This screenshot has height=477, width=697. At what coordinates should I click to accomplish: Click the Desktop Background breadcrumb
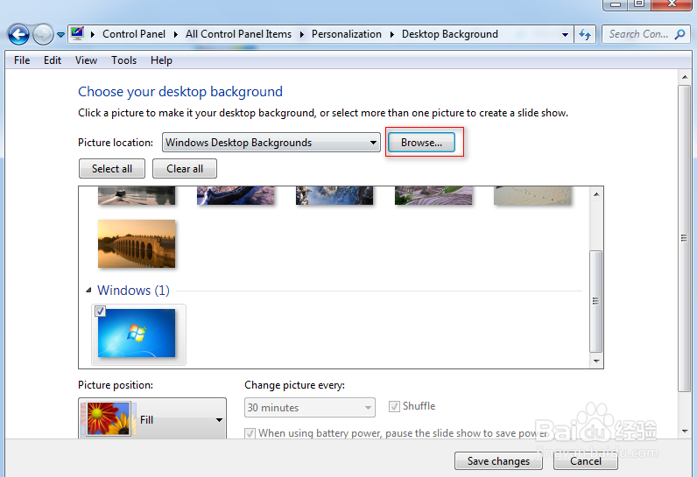click(449, 34)
